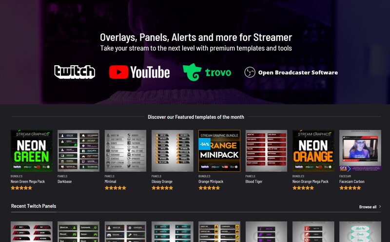Click the Trovo logo

[x=207, y=72]
